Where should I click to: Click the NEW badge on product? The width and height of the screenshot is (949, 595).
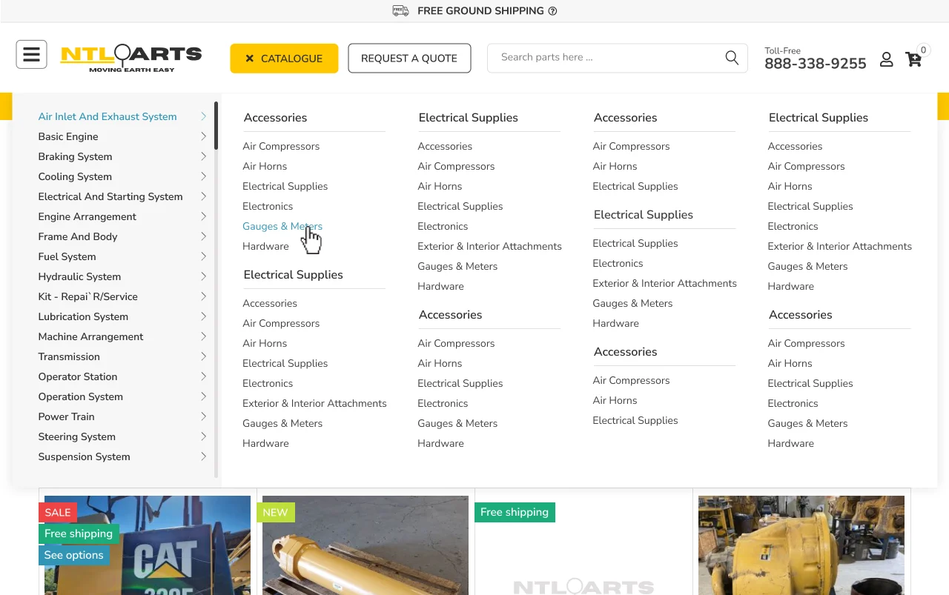click(275, 512)
